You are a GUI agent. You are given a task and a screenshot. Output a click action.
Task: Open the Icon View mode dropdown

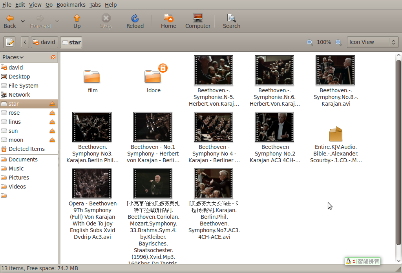[373, 42]
